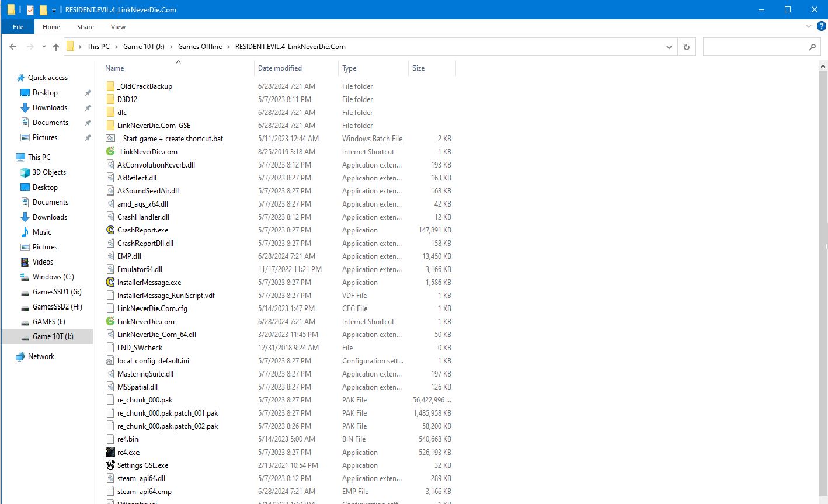Sort by Date modified column header
This screenshot has height=504, width=828.
(280, 68)
